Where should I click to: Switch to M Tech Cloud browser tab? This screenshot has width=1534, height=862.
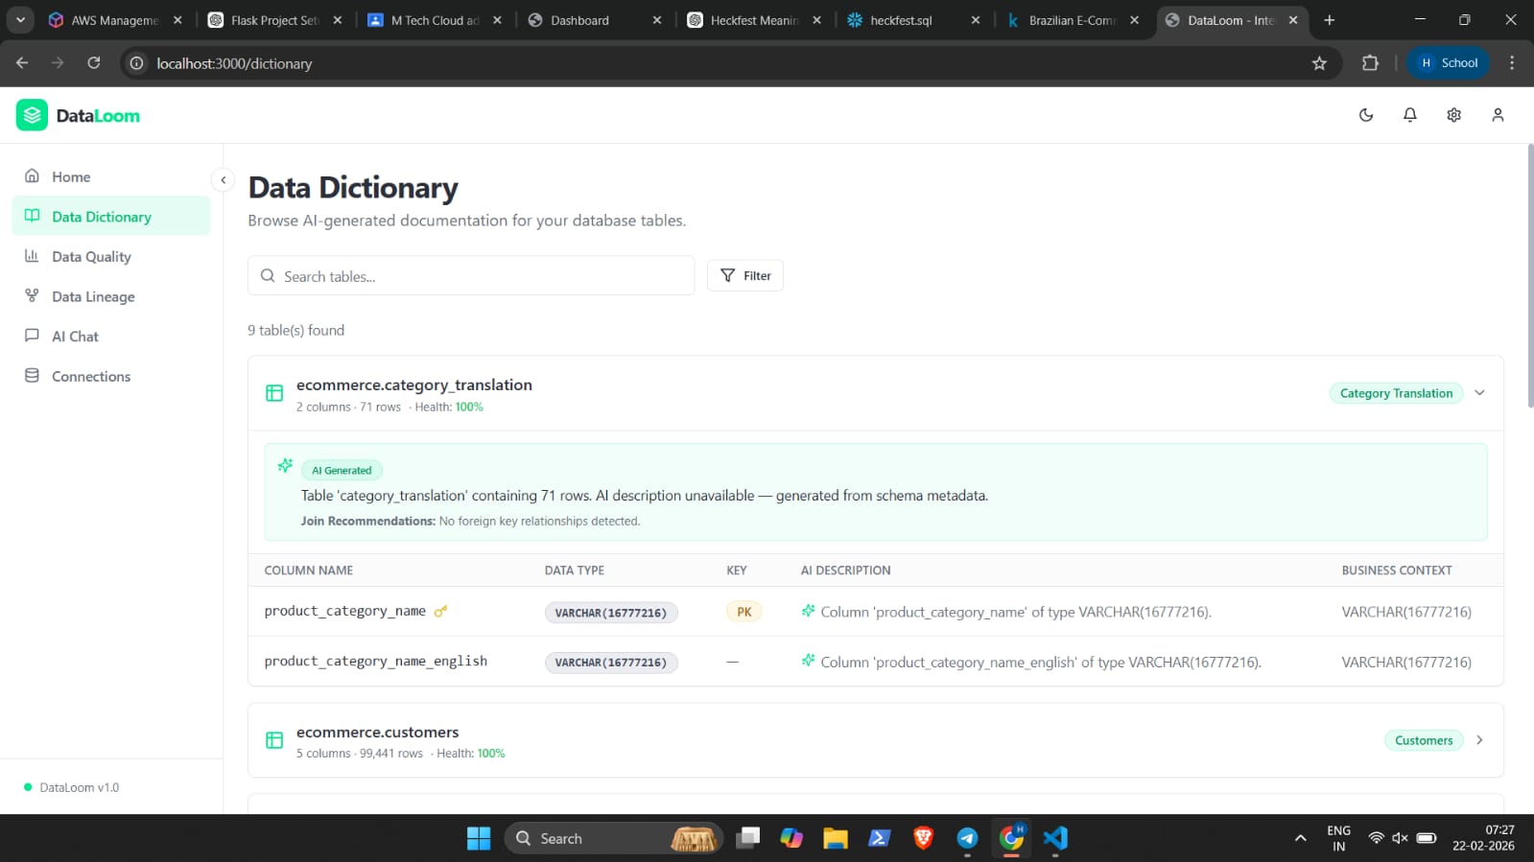pyautogui.click(x=435, y=20)
